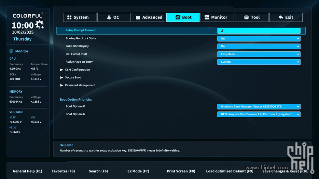Screen dimensions: 319x179
Task: Expand the Secure Boot submenu
Action: [73, 78]
